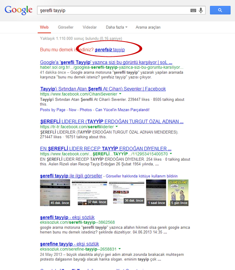
Task: Select the Web tab
Action: [x=44, y=27]
